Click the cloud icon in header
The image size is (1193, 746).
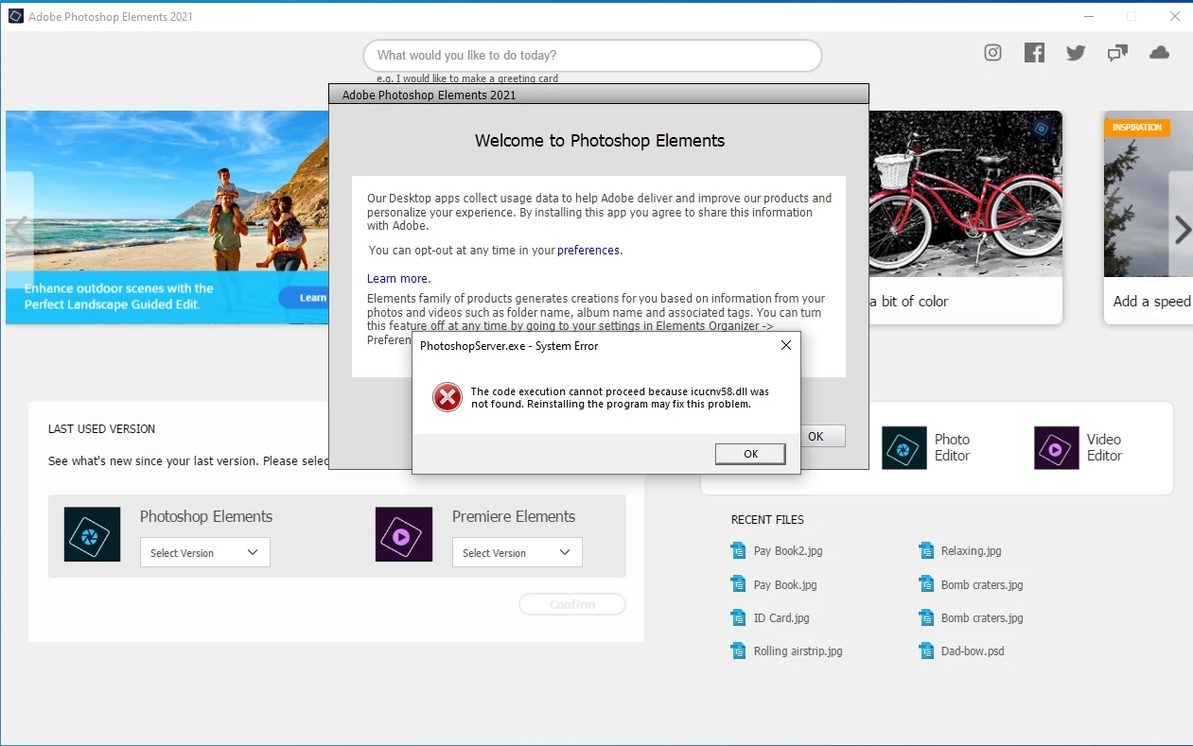1159,53
